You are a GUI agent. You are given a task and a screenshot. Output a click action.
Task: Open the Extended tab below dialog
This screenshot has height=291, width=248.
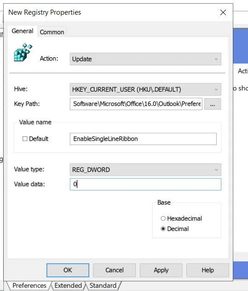coord(68,285)
